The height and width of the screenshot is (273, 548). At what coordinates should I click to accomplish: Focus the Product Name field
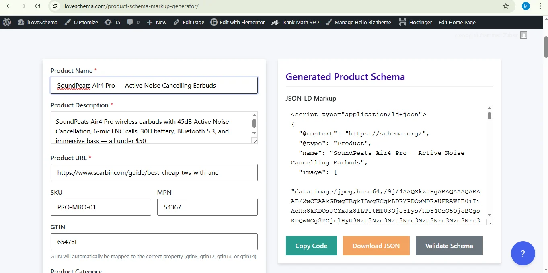click(154, 85)
